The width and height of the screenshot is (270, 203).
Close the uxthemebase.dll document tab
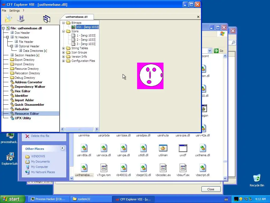[x=198, y=17]
